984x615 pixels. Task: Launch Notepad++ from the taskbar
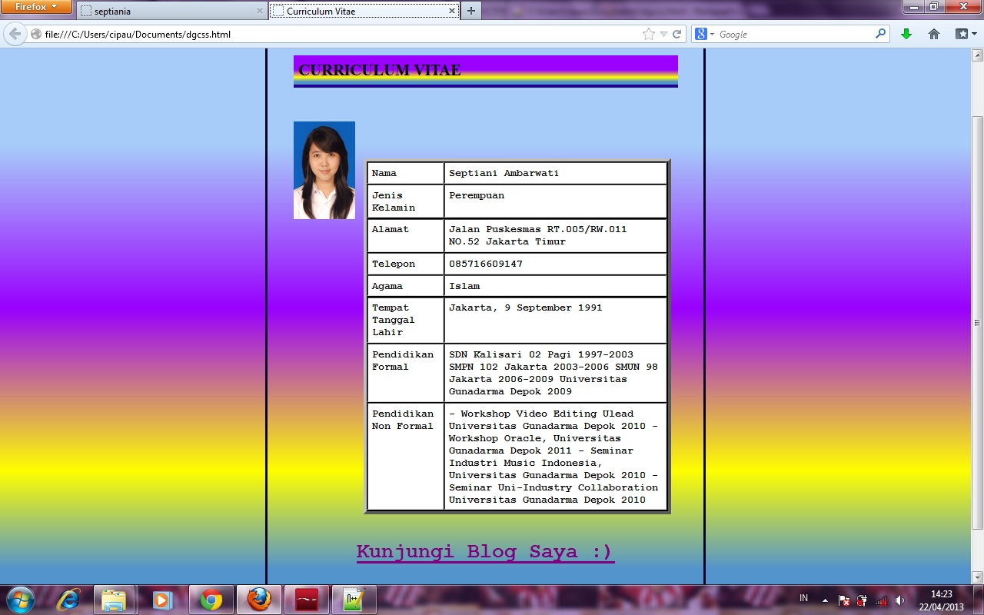pyautogui.click(x=353, y=599)
